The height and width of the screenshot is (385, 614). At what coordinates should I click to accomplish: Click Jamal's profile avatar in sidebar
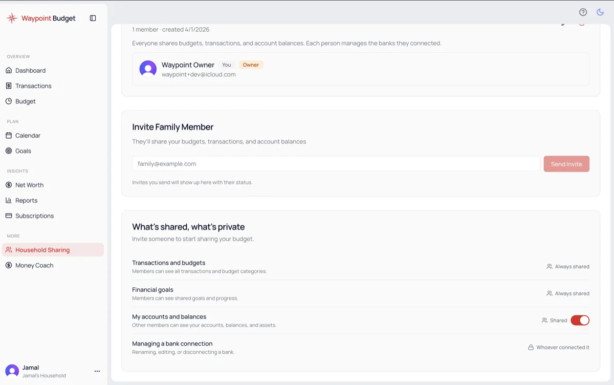(x=12, y=371)
